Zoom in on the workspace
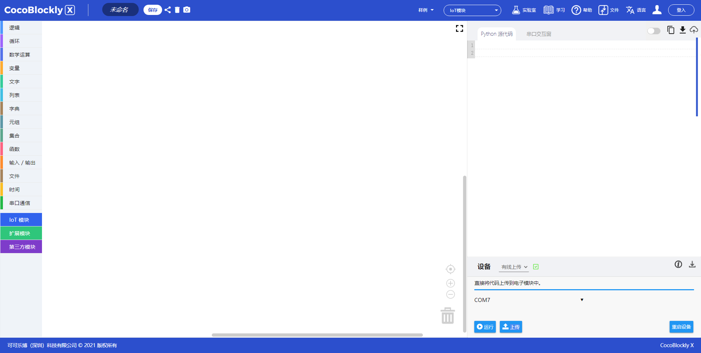Viewport: 701px width, 353px height. (451, 283)
